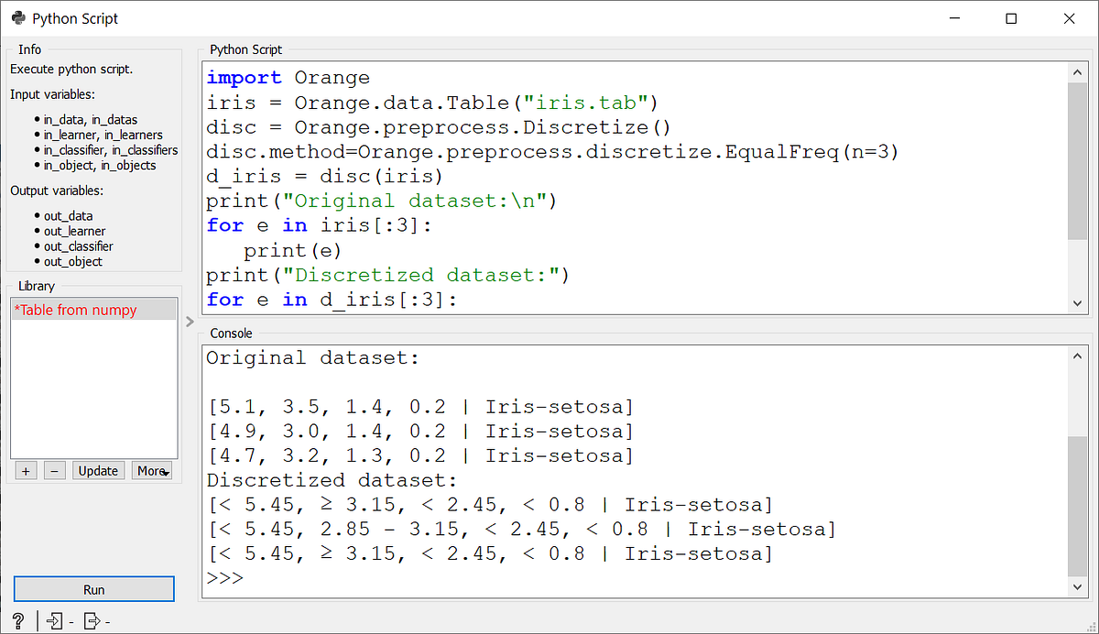This screenshot has height=634, width=1099.
Task: Open widget help via question mark icon
Action: 16,620
